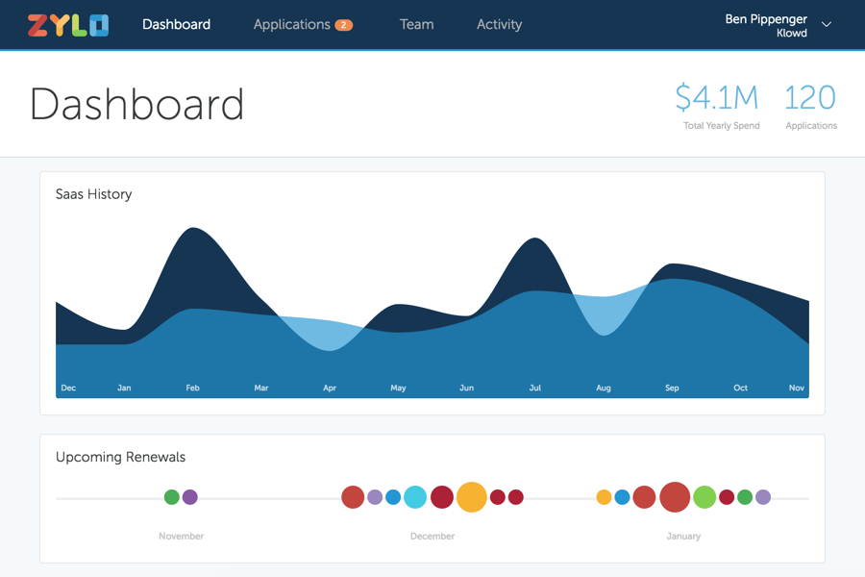
Task: Open the Activity tab
Action: click(499, 25)
